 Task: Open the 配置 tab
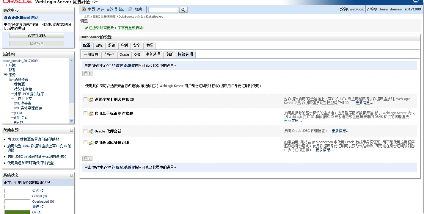87,46
